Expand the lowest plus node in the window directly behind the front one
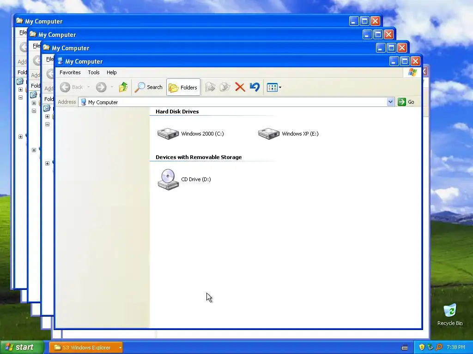This screenshot has width=473, height=354. [x=48, y=163]
